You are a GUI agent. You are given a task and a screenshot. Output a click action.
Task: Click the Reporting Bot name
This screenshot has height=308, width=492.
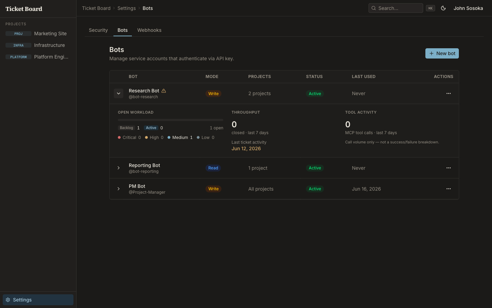pos(144,165)
